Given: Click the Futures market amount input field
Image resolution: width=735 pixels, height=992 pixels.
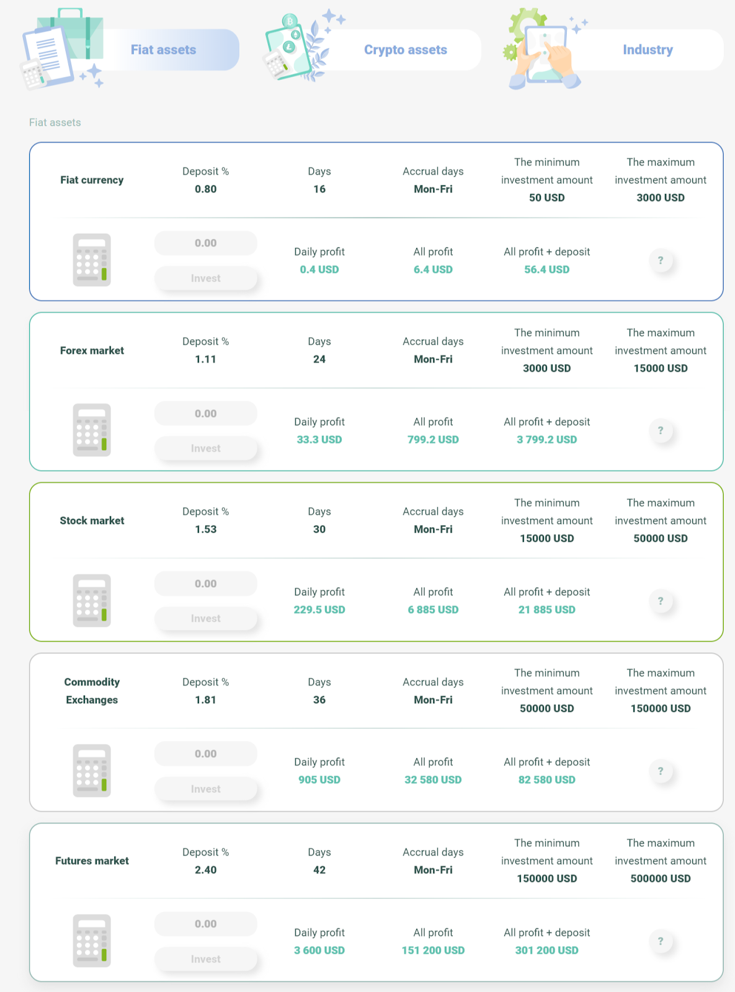Looking at the screenshot, I should [x=205, y=924].
